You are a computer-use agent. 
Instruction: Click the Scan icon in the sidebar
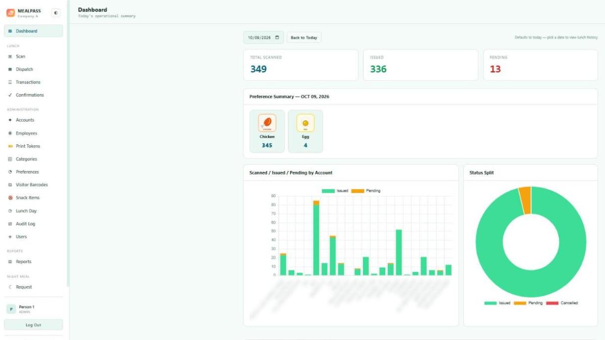click(10, 57)
